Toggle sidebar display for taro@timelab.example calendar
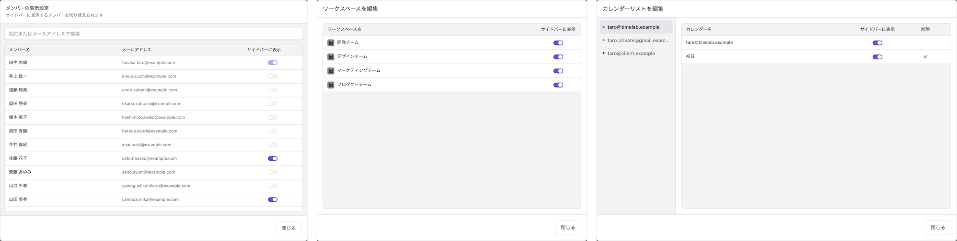This screenshot has height=241, width=957. tap(877, 43)
